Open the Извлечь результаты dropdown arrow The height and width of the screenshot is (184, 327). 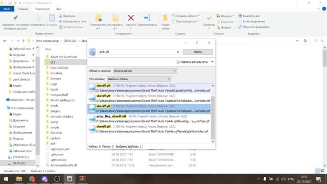pos(213,62)
